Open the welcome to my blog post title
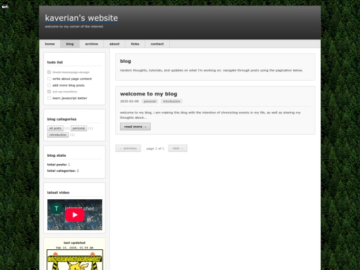The width and height of the screenshot is (360, 270). pyautogui.click(x=149, y=94)
